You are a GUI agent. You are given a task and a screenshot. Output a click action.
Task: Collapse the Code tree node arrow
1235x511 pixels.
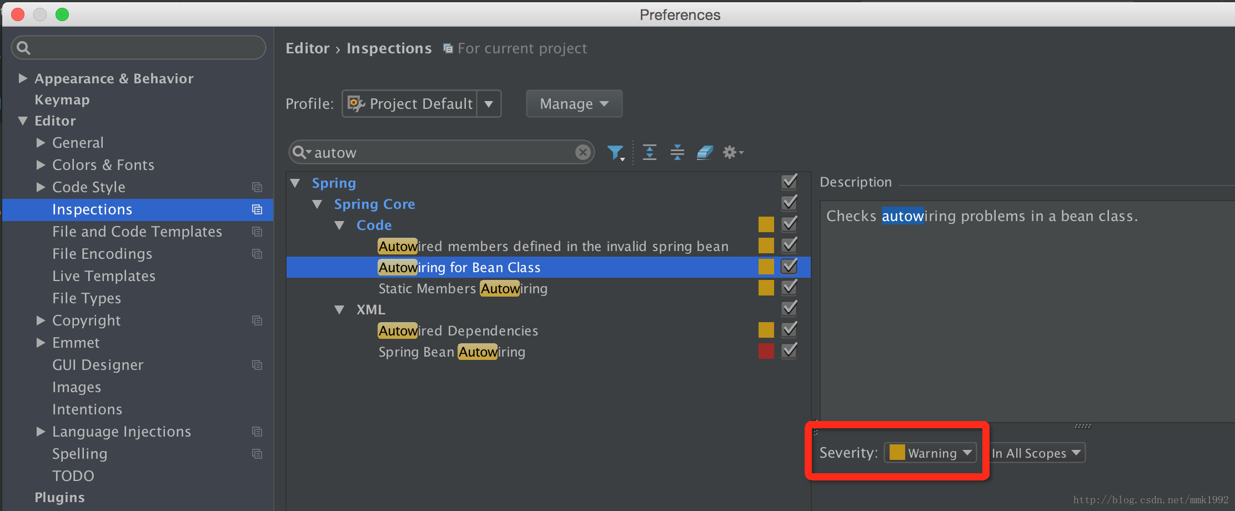tap(339, 225)
